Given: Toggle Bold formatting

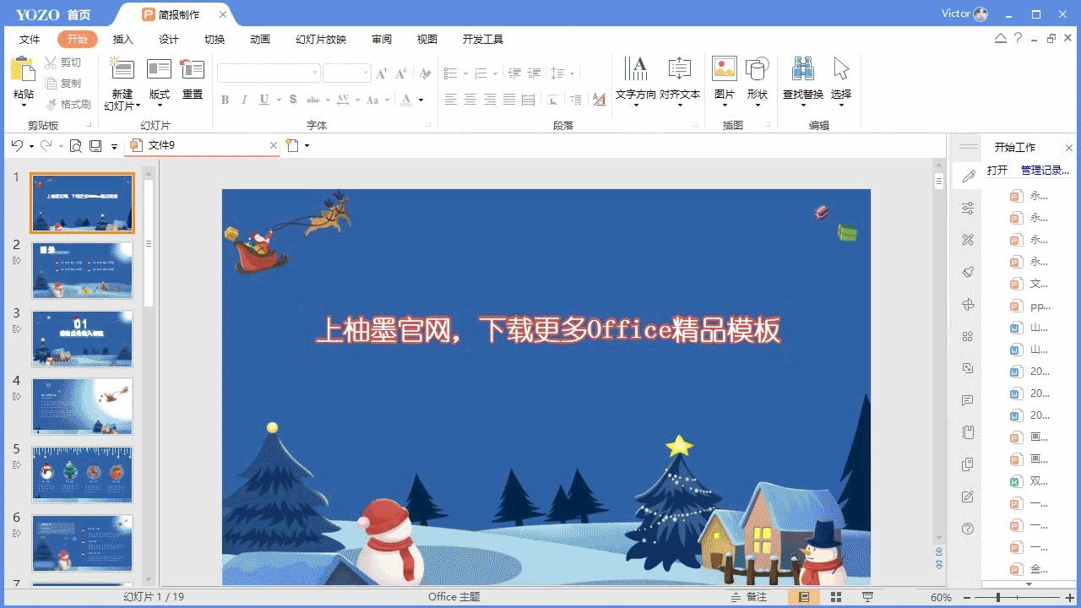Looking at the screenshot, I should pyautogui.click(x=225, y=100).
